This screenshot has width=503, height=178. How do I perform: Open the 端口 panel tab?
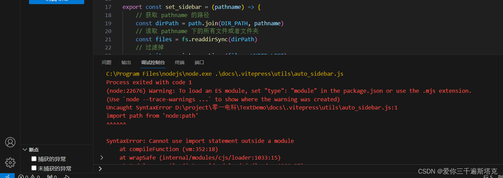pyautogui.click(x=199, y=63)
